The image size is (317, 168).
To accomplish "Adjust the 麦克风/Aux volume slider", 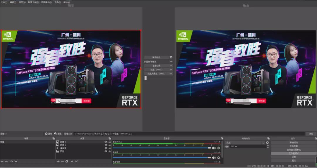I will (x=162, y=148).
